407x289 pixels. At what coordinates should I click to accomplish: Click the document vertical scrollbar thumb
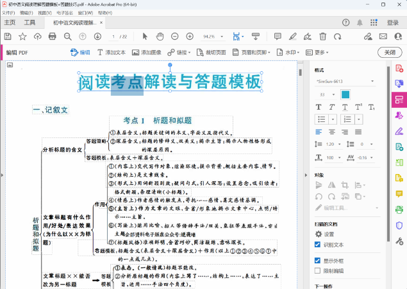click(x=301, y=73)
